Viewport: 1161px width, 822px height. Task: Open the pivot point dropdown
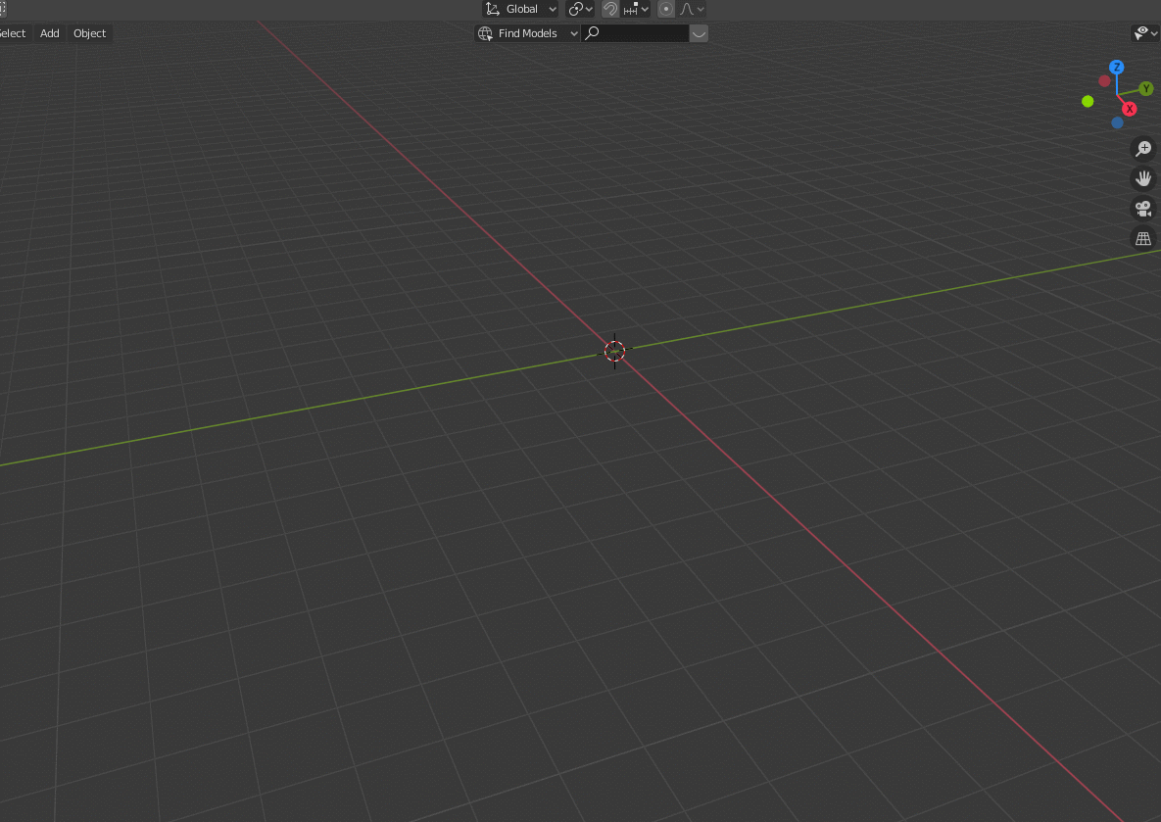pyautogui.click(x=580, y=9)
